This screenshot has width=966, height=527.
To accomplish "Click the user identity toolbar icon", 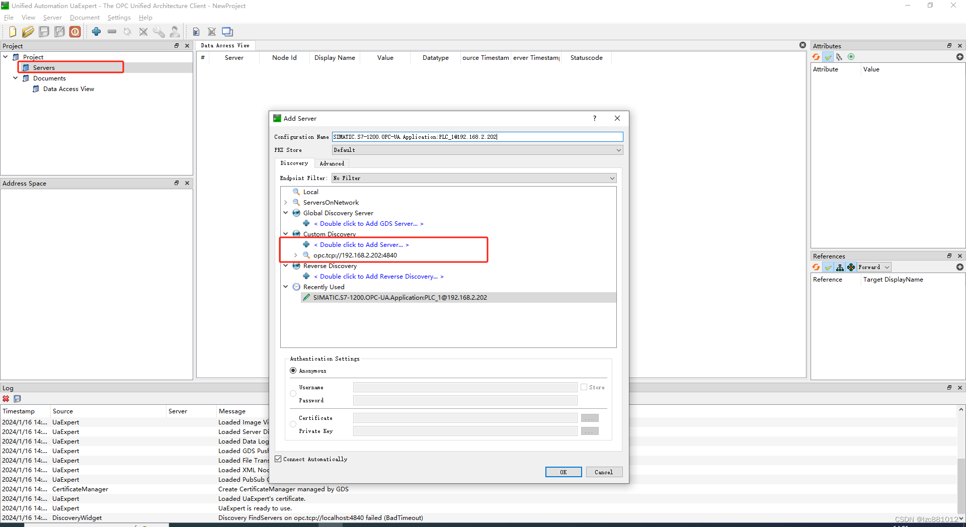I will click(175, 32).
